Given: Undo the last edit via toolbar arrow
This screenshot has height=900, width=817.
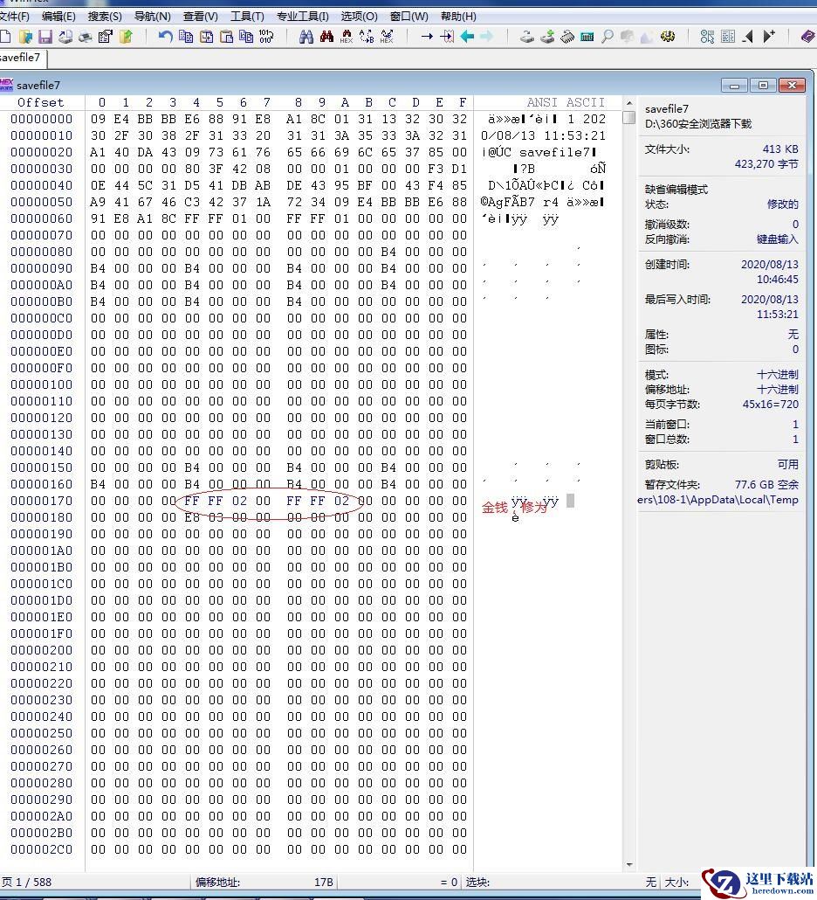Looking at the screenshot, I should [x=165, y=37].
